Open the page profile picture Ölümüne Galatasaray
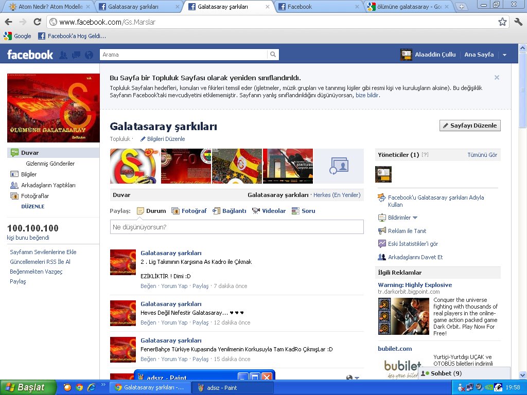The image size is (527, 395). point(54,108)
